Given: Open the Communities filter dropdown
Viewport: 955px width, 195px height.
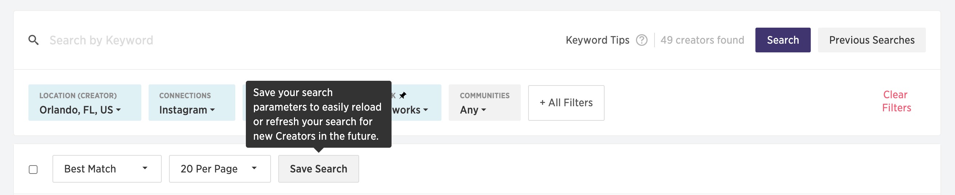Looking at the screenshot, I should click(x=484, y=103).
